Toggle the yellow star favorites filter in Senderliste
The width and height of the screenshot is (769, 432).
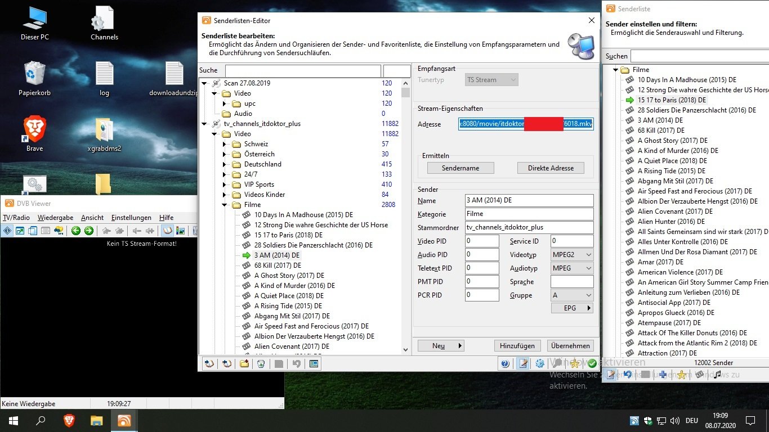[x=681, y=375]
